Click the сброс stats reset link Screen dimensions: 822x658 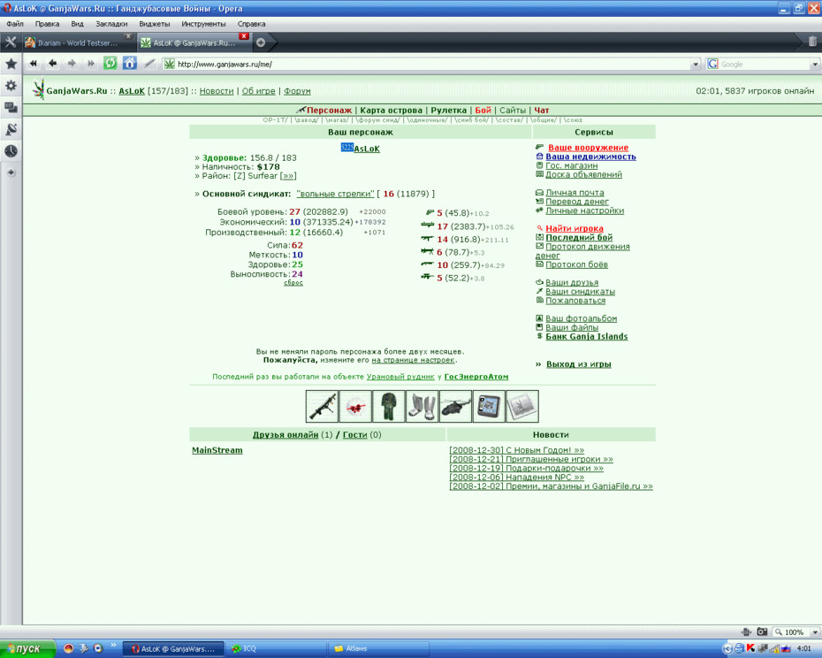tap(293, 283)
